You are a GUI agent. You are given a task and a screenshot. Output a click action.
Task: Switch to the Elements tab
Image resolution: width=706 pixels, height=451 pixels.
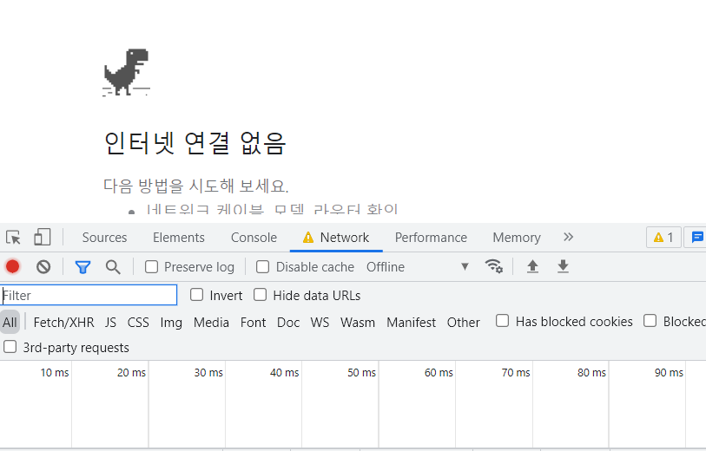click(179, 238)
